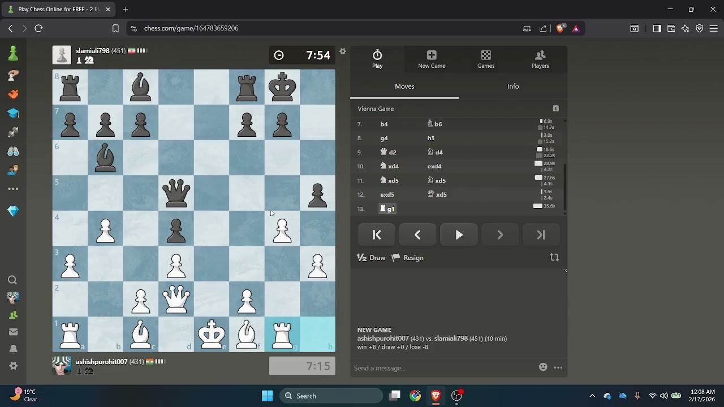Select the Play tab with stopwatch

click(377, 59)
